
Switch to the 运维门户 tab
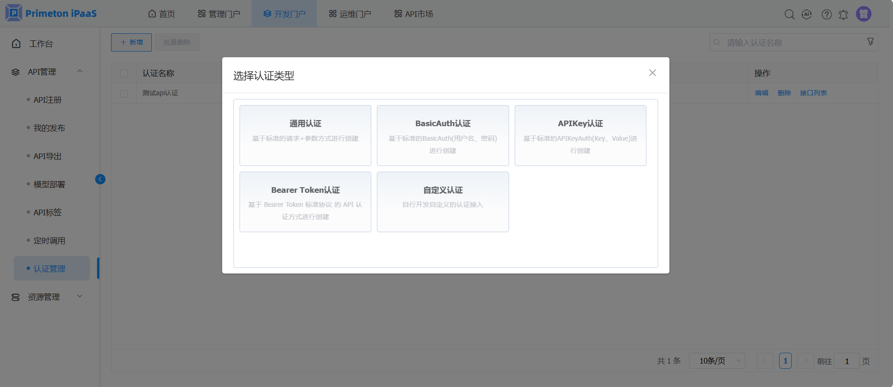tap(350, 14)
